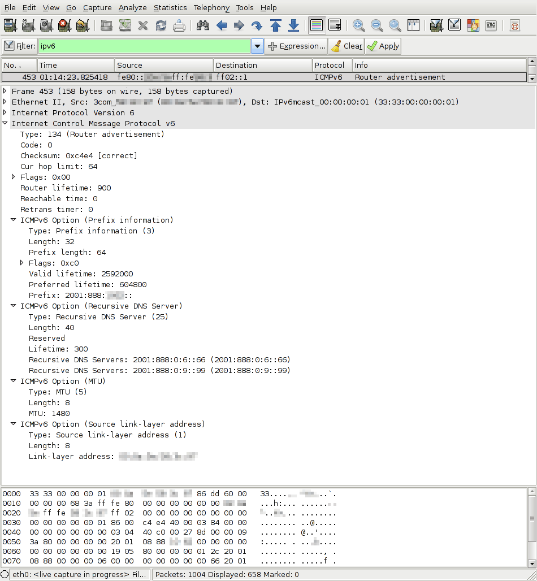The image size is (537, 581).
Task: Open the Analyze menu
Action: coord(132,7)
